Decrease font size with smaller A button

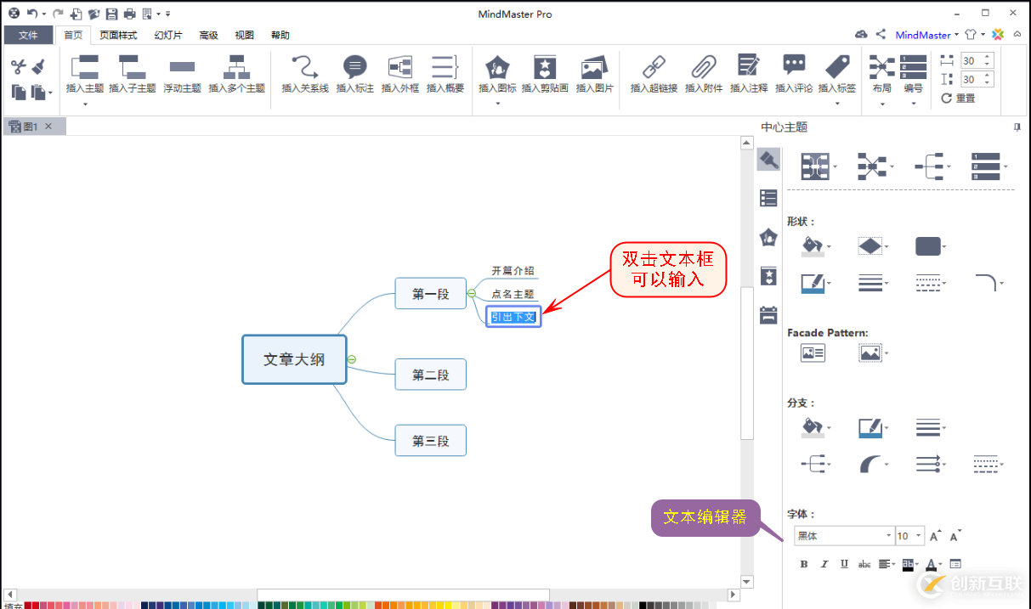coord(955,536)
